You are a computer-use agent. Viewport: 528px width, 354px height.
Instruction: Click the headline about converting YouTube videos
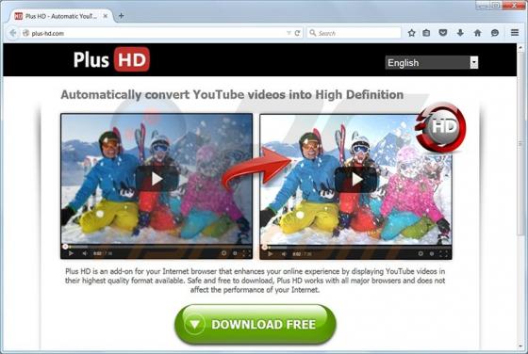pyautogui.click(x=232, y=95)
